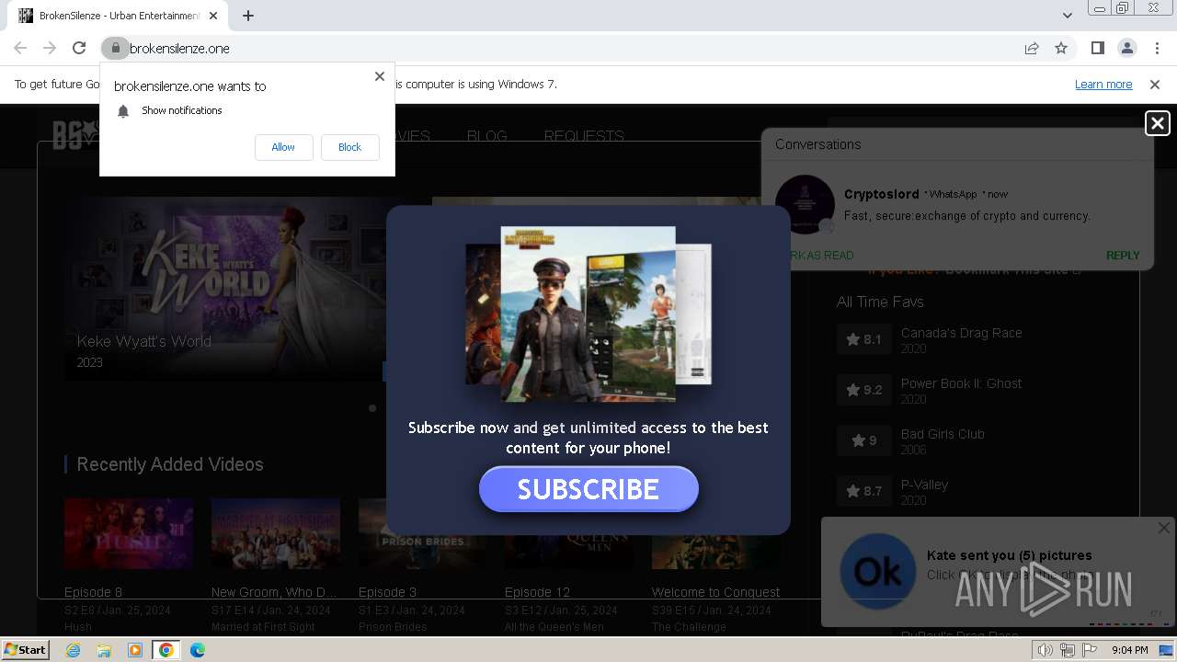The height and width of the screenshot is (662, 1177).
Task: Open Married at First Sight thumbnail
Action: (x=276, y=534)
